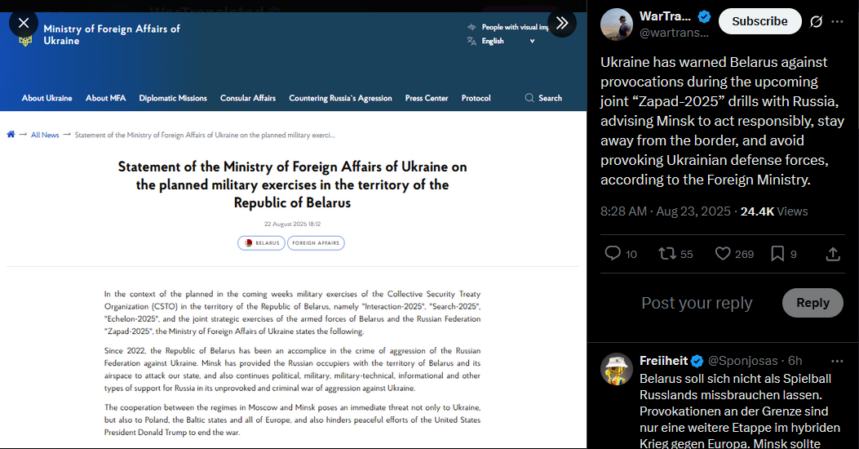
Task: Open more options on Freiheit reply
Action: tap(837, 361)
